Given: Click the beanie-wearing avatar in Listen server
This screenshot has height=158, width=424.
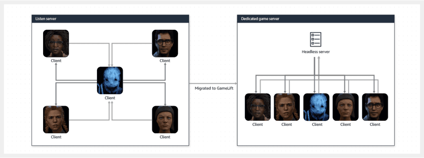Looking at the screenshot, I should (x=165, y=120).
